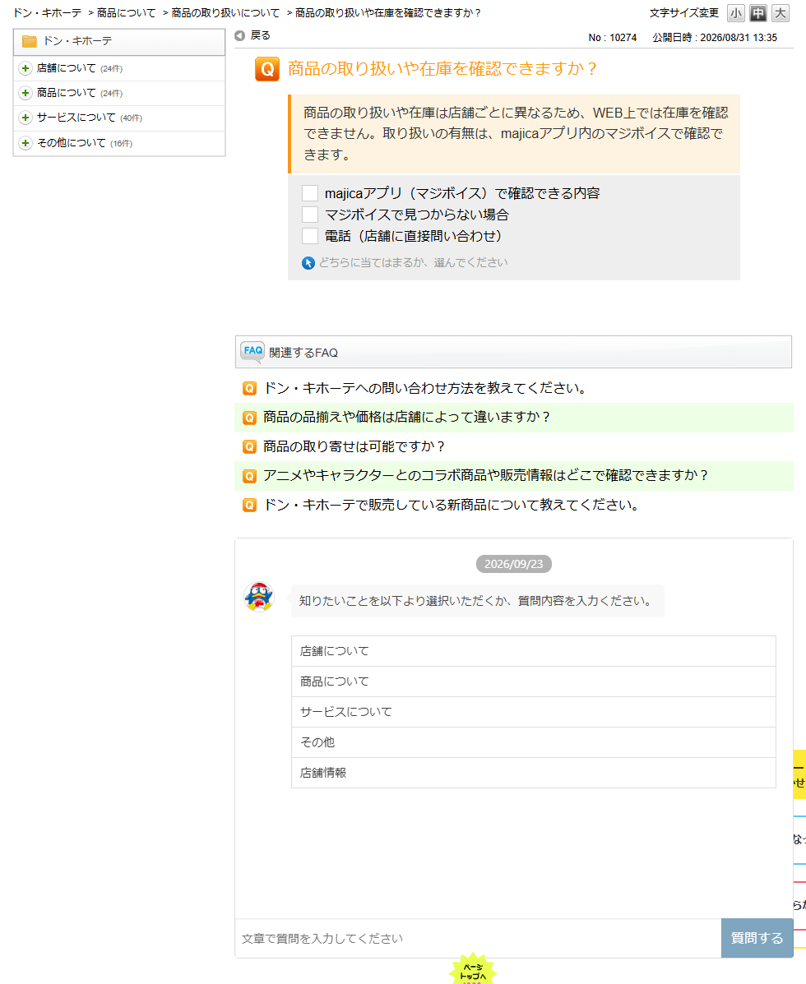Click the ドン・キホーテ folder icon in sidebar
Viewport: 806px width, 984px height.
pos(30,41)
